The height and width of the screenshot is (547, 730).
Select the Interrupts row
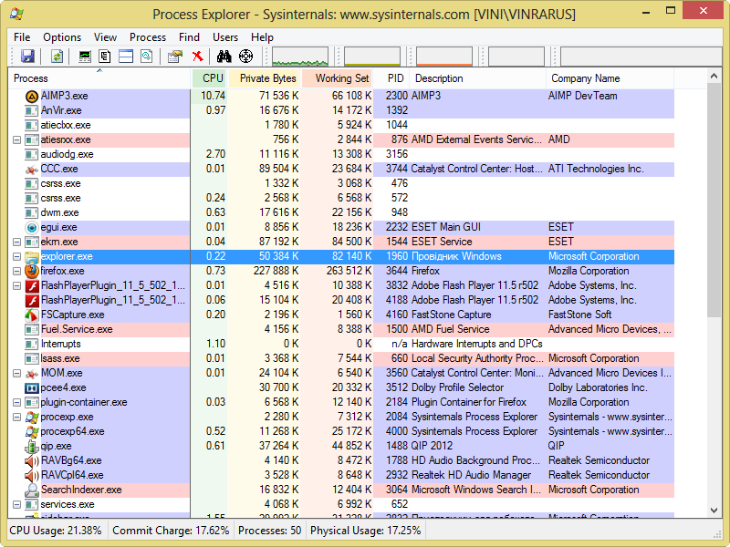click(341, 345)
